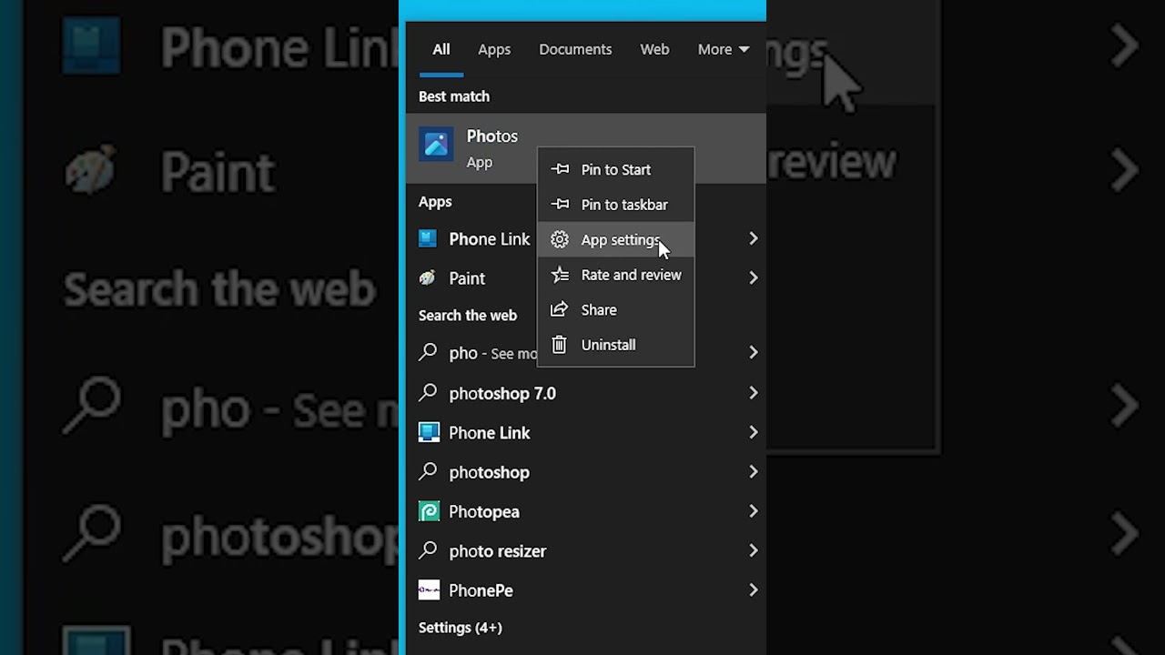Expand the Photopea result arrow

pos(753,511)
